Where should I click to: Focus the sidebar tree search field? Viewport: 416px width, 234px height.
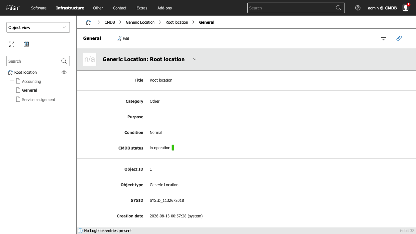pos(38,61)
